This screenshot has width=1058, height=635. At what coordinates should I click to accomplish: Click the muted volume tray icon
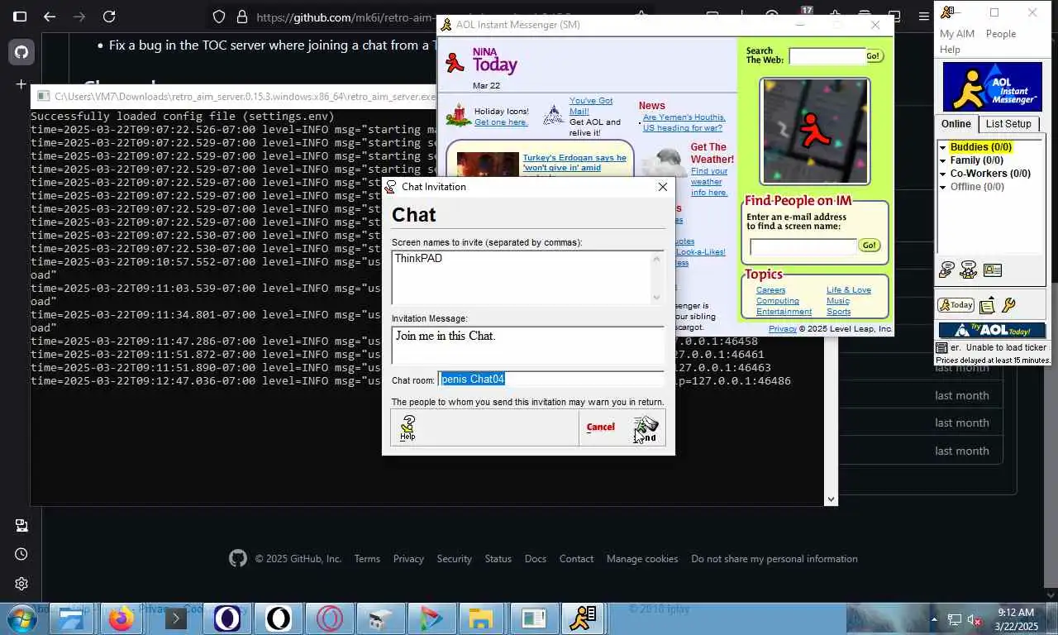click(x=975, y=620)
